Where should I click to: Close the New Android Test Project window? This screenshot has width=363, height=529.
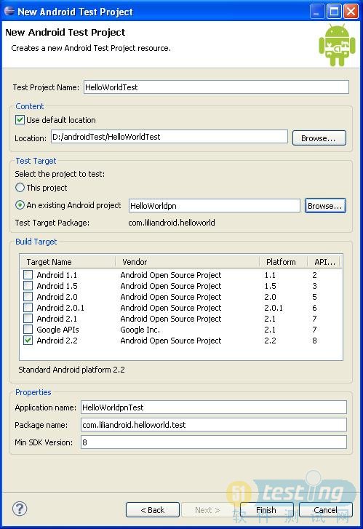point(351,12)
